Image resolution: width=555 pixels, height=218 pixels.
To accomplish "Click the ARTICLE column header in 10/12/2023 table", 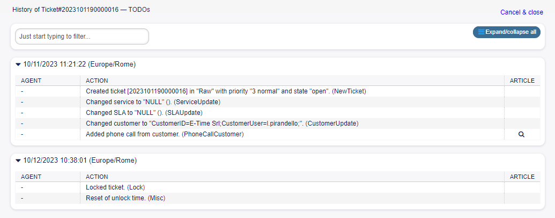I will pyautogui.click(x=522, y=177).
